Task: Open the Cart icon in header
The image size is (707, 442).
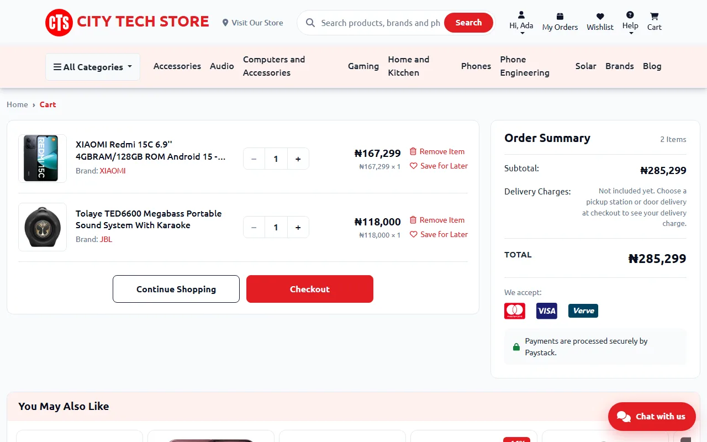Action: (655, 17)
